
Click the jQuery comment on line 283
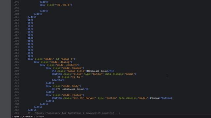tap(74, 113)
